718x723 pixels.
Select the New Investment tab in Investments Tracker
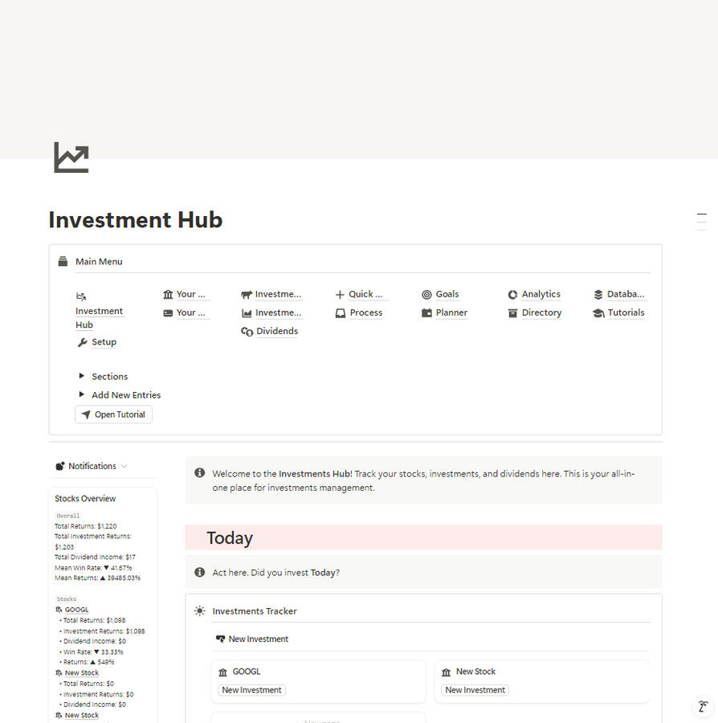(252, 639)
